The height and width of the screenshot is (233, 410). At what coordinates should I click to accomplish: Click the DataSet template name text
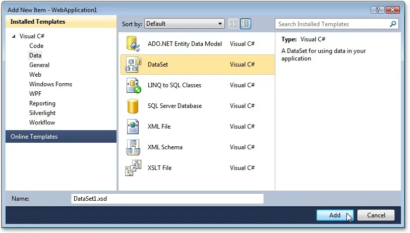[158, 65]
